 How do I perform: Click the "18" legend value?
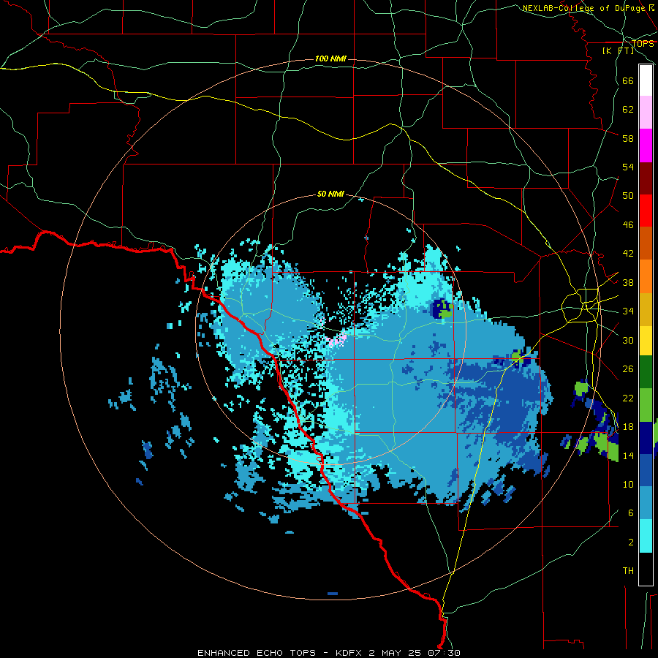click(x=628, y=427)
